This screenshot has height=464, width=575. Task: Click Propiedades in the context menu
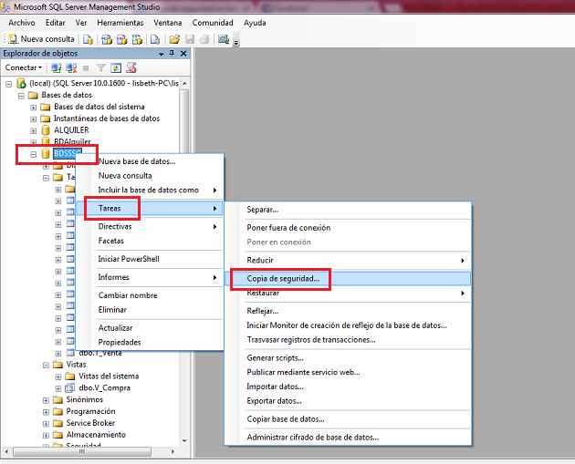tap(120, 342)
